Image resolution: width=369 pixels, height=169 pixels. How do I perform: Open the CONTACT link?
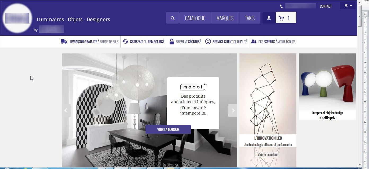(x=326, y=6)
